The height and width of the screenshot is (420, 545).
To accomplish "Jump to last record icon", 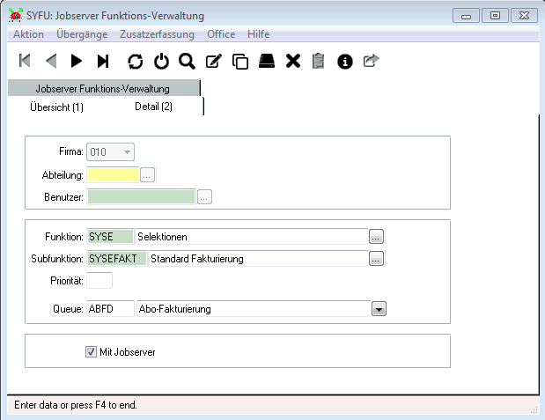I will (103, 61).
